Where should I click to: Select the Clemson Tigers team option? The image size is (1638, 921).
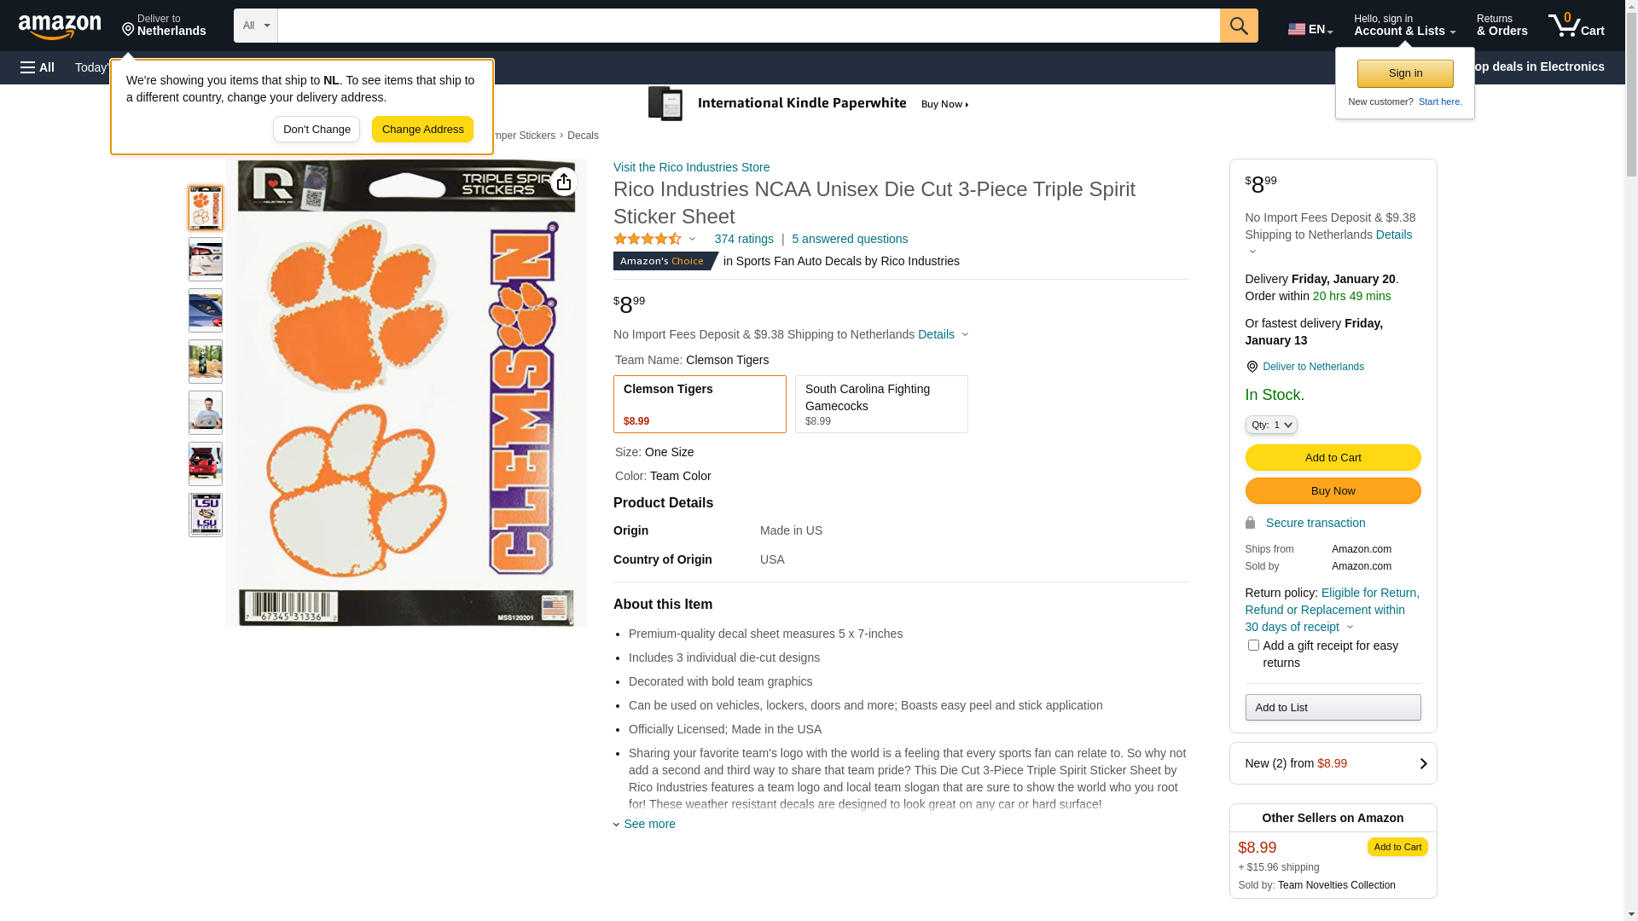click(x=700, y=404)
